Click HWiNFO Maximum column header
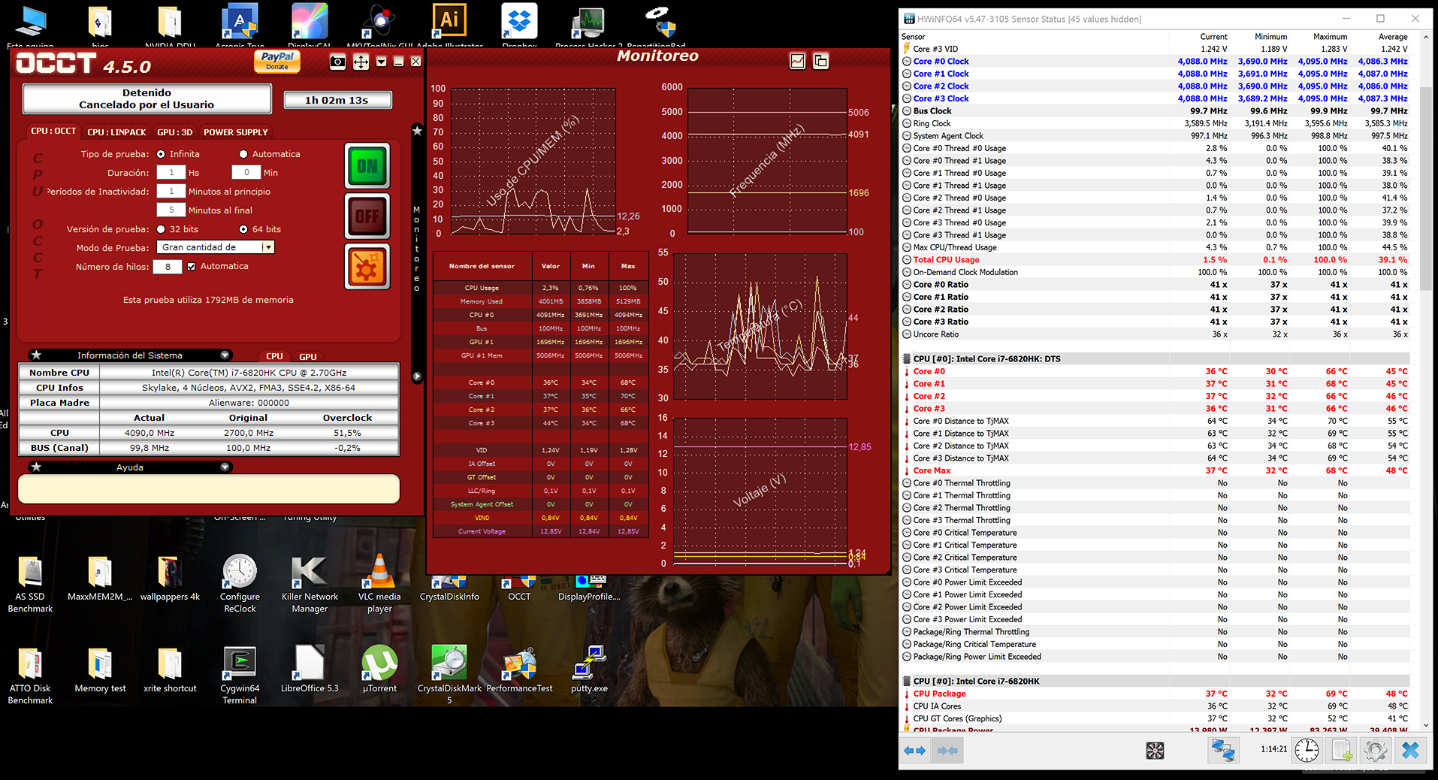The image size is (1438, 780). [1330, 37]
